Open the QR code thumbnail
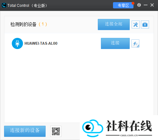 pyautogui.click(x=56, y=131)
